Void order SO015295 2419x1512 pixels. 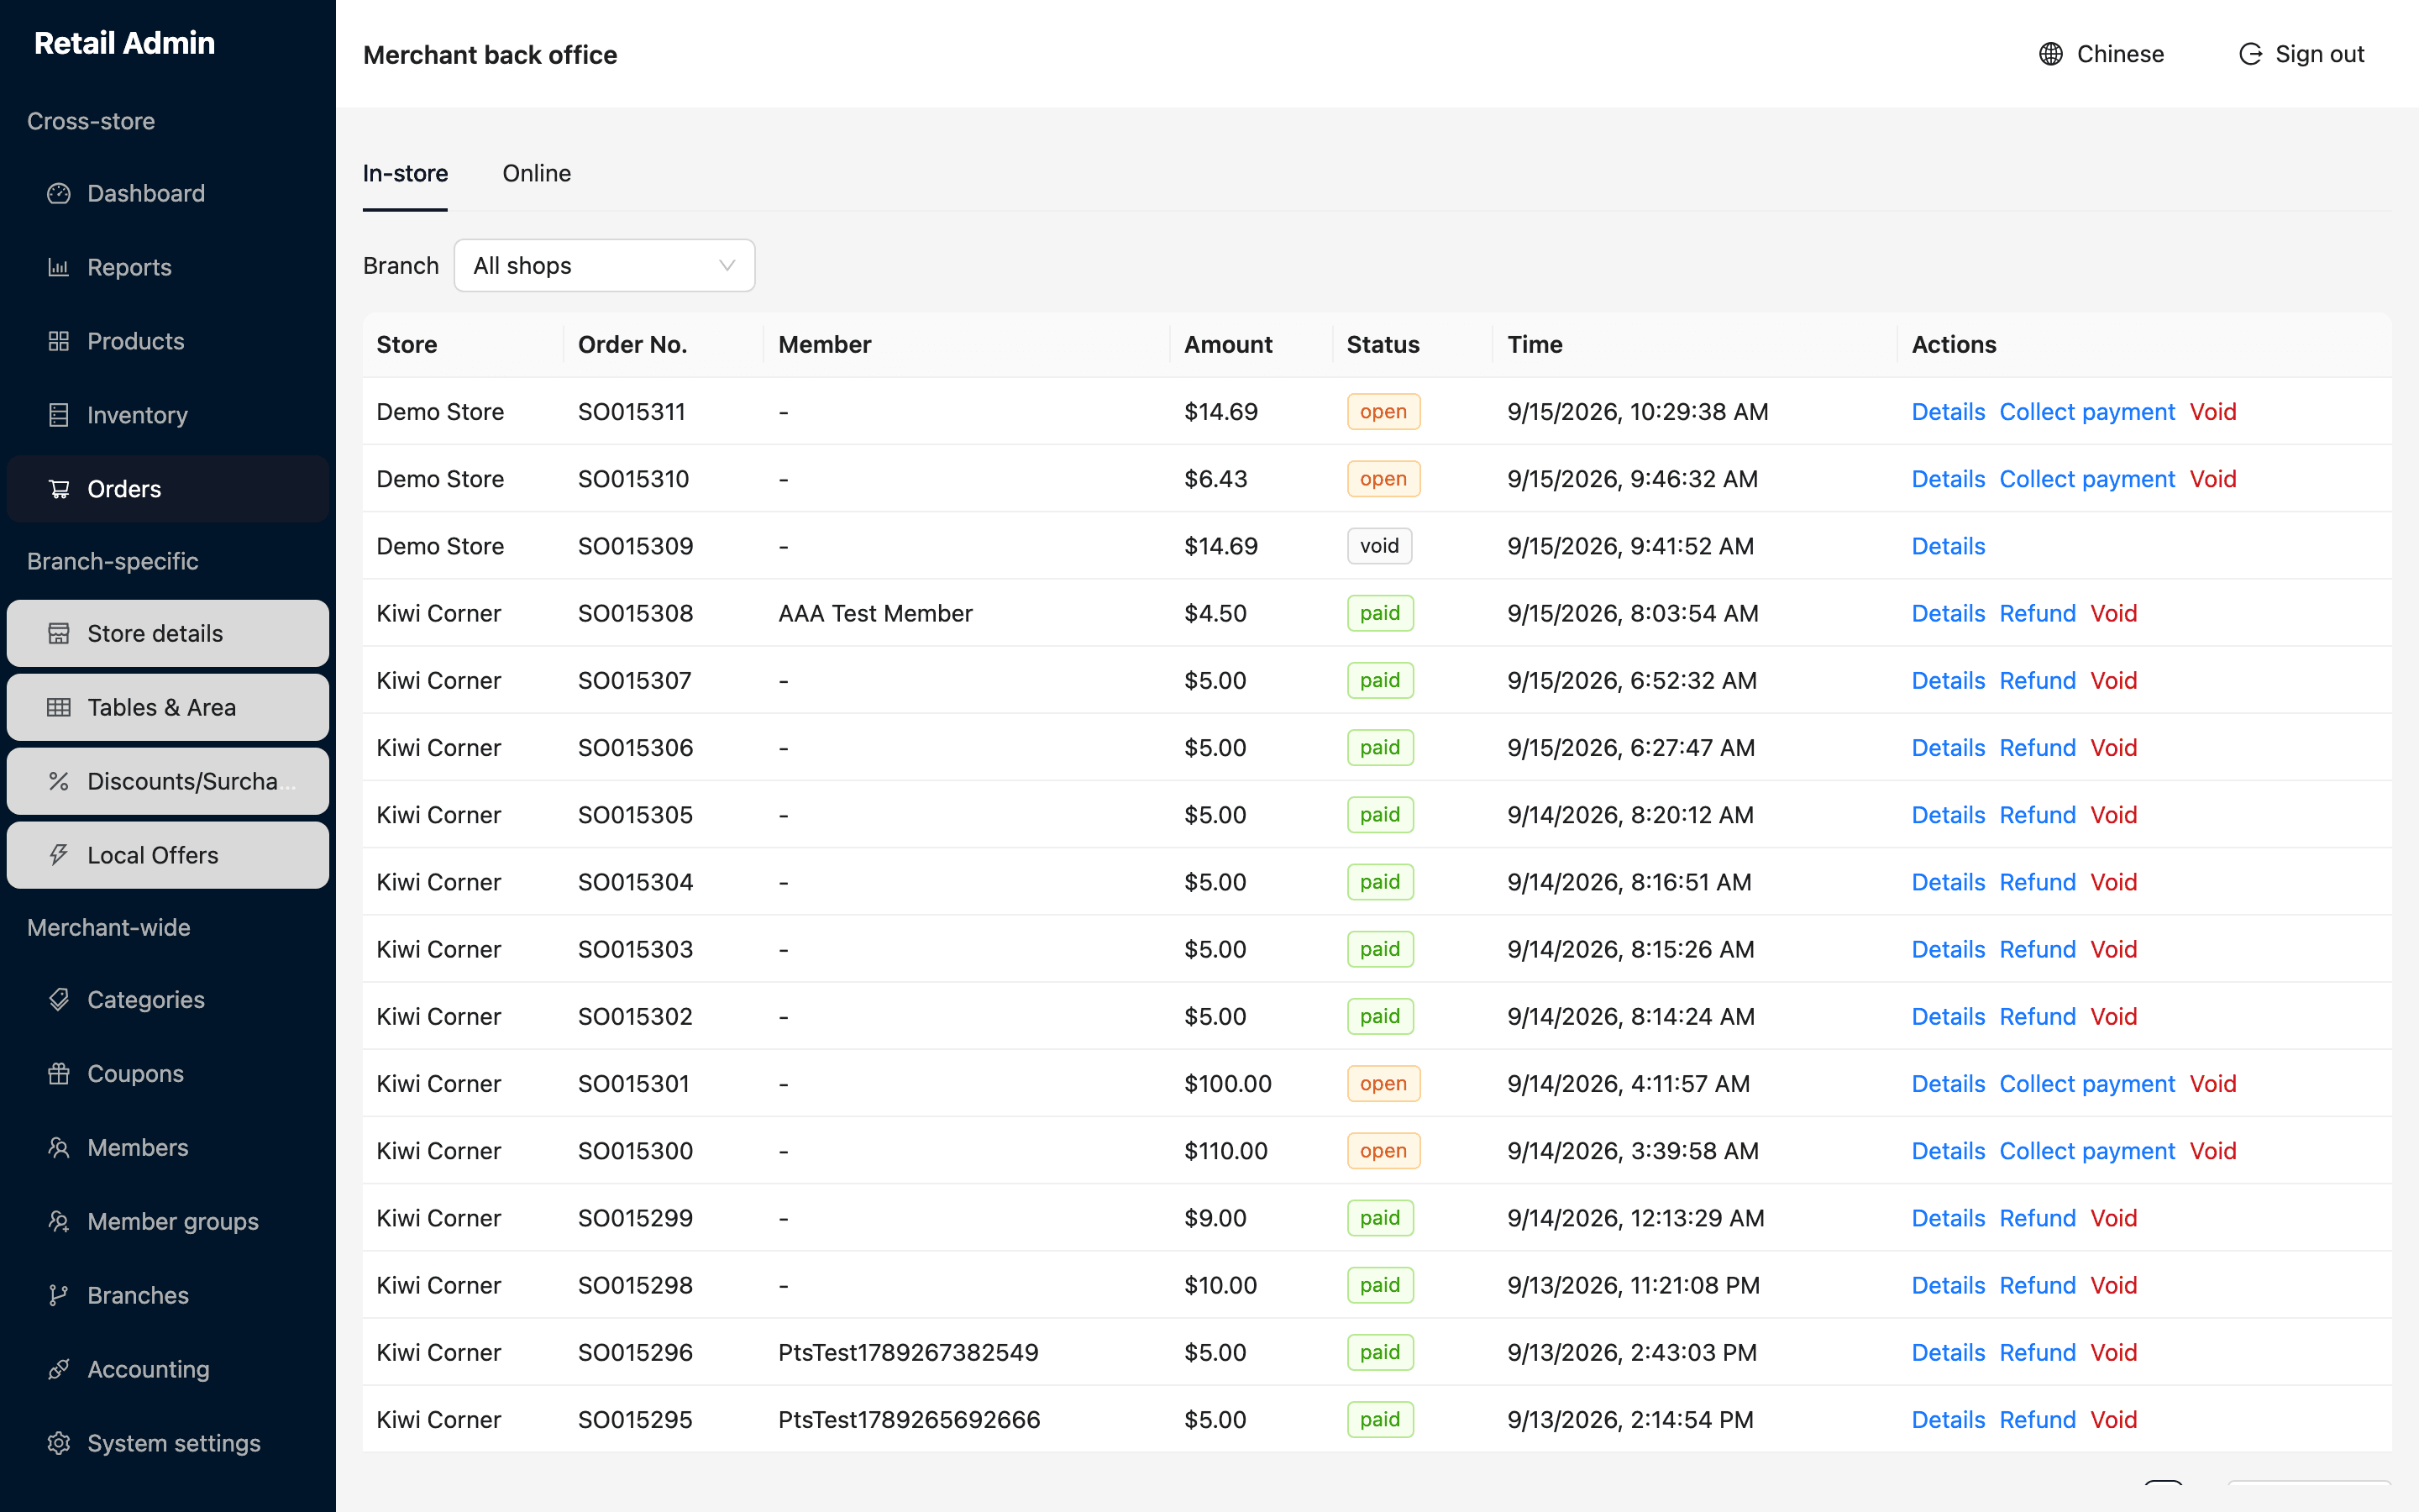pyautogui.click(x=2114, y=1420)
